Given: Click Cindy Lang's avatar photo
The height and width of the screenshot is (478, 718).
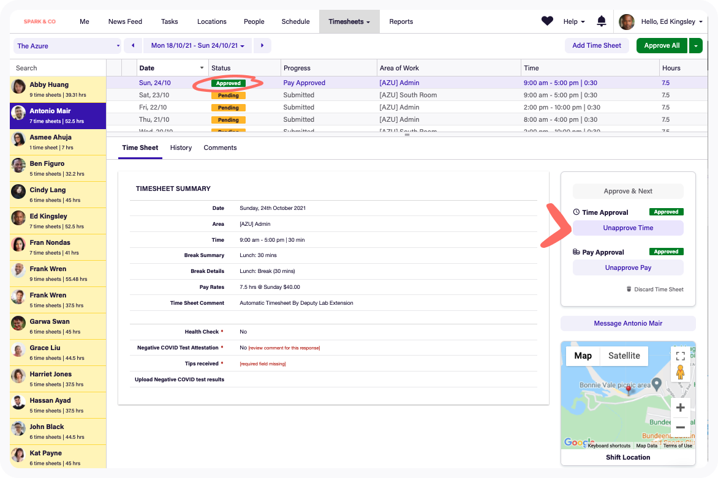Looking at the screenshot, I should pyautogui.click(x=19, y=192).
